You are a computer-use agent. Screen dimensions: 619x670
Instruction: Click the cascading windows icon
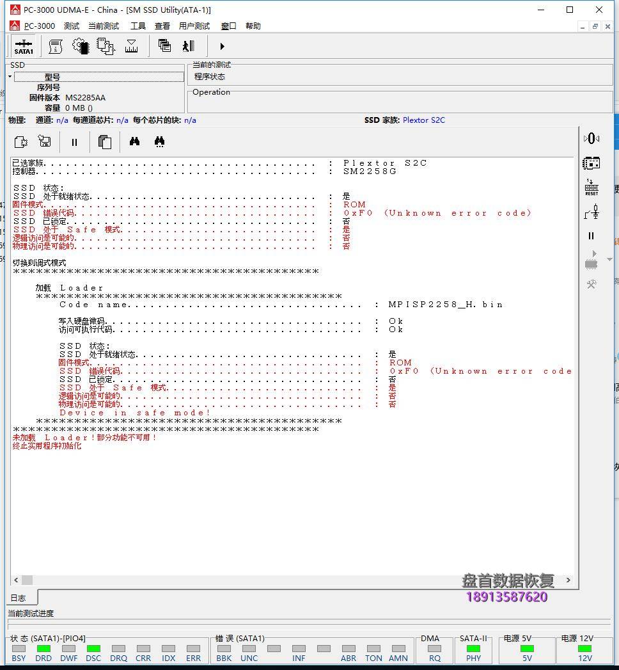tap(164, 45)
